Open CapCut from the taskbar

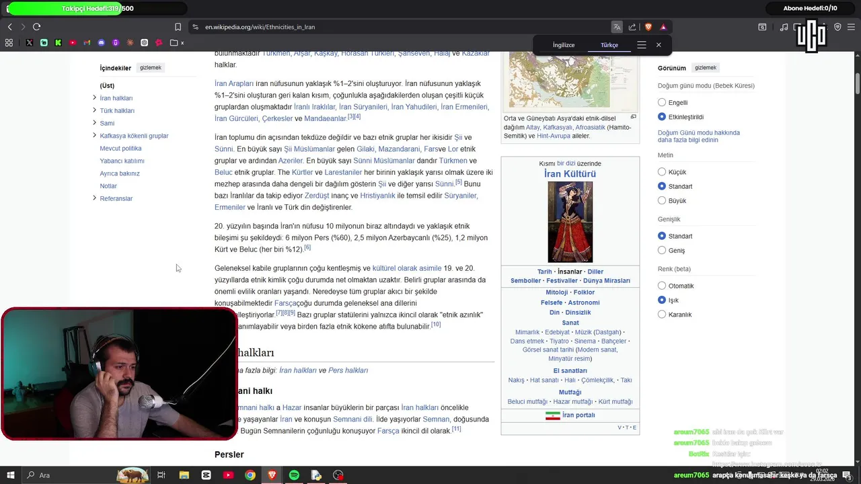(x=206, y=475)
